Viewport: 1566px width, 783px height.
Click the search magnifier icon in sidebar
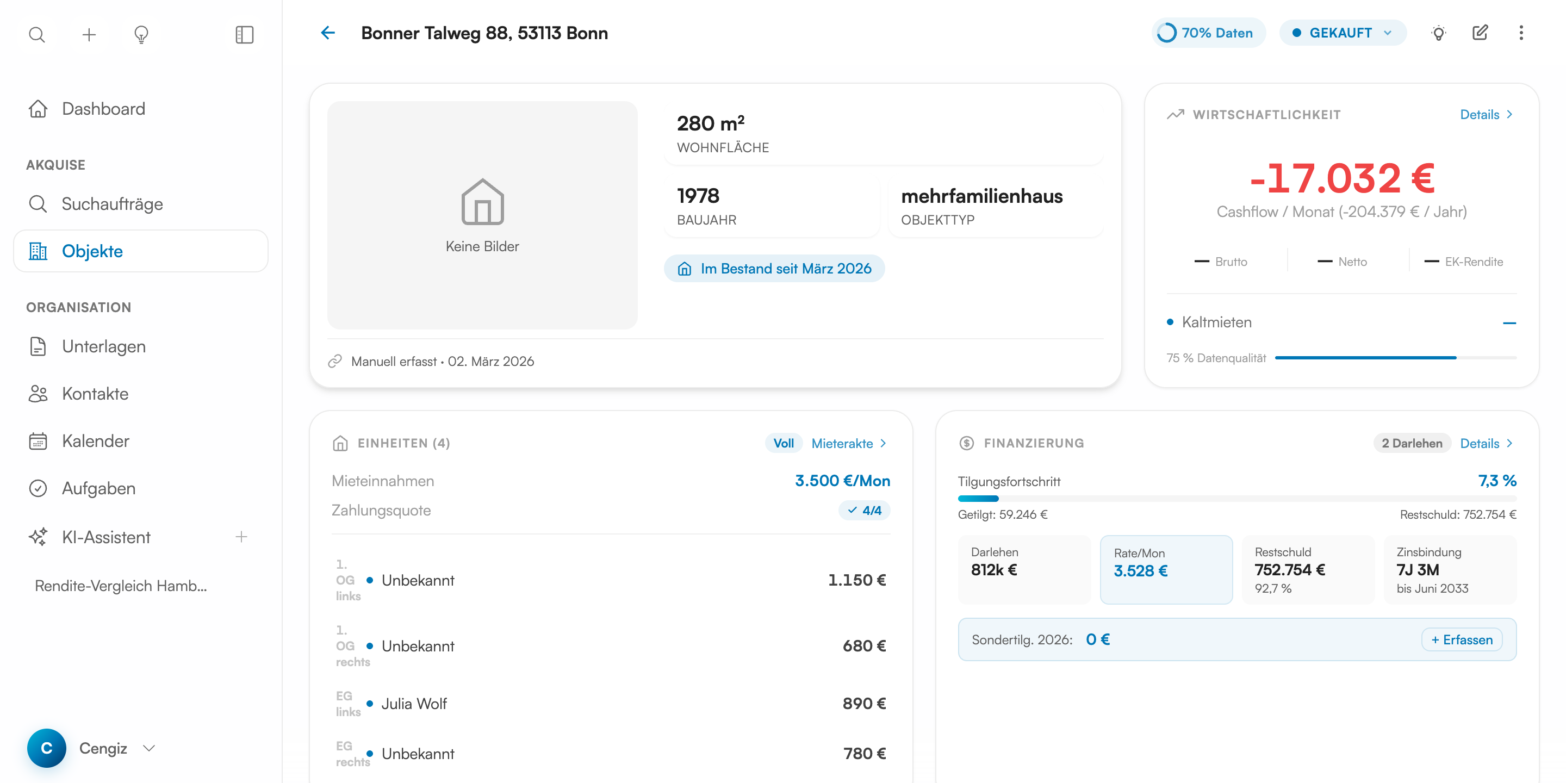point(37,35)
